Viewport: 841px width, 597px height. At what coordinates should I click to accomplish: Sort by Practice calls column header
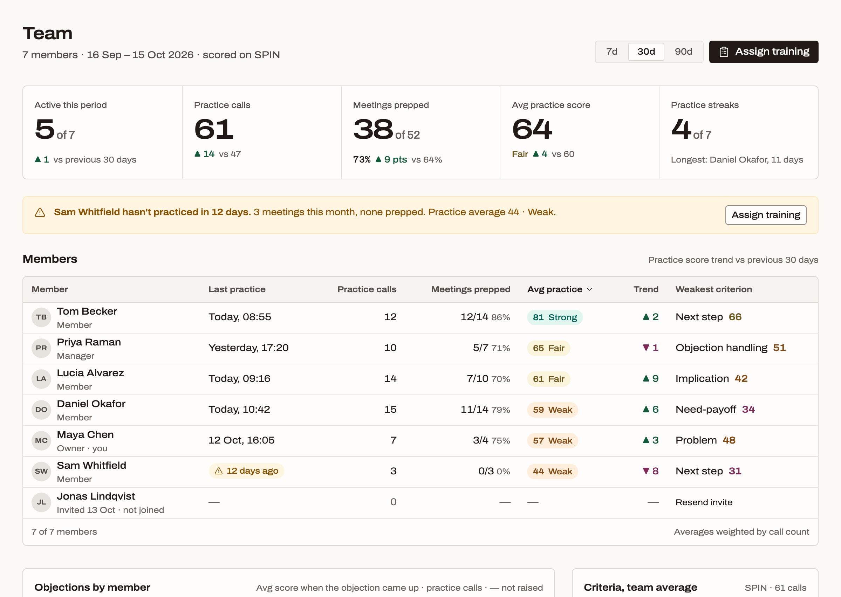point(367,290)
